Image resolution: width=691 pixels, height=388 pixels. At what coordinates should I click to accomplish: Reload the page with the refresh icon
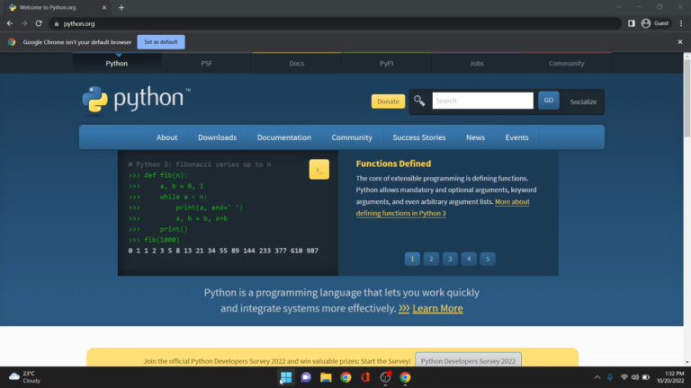39,23
